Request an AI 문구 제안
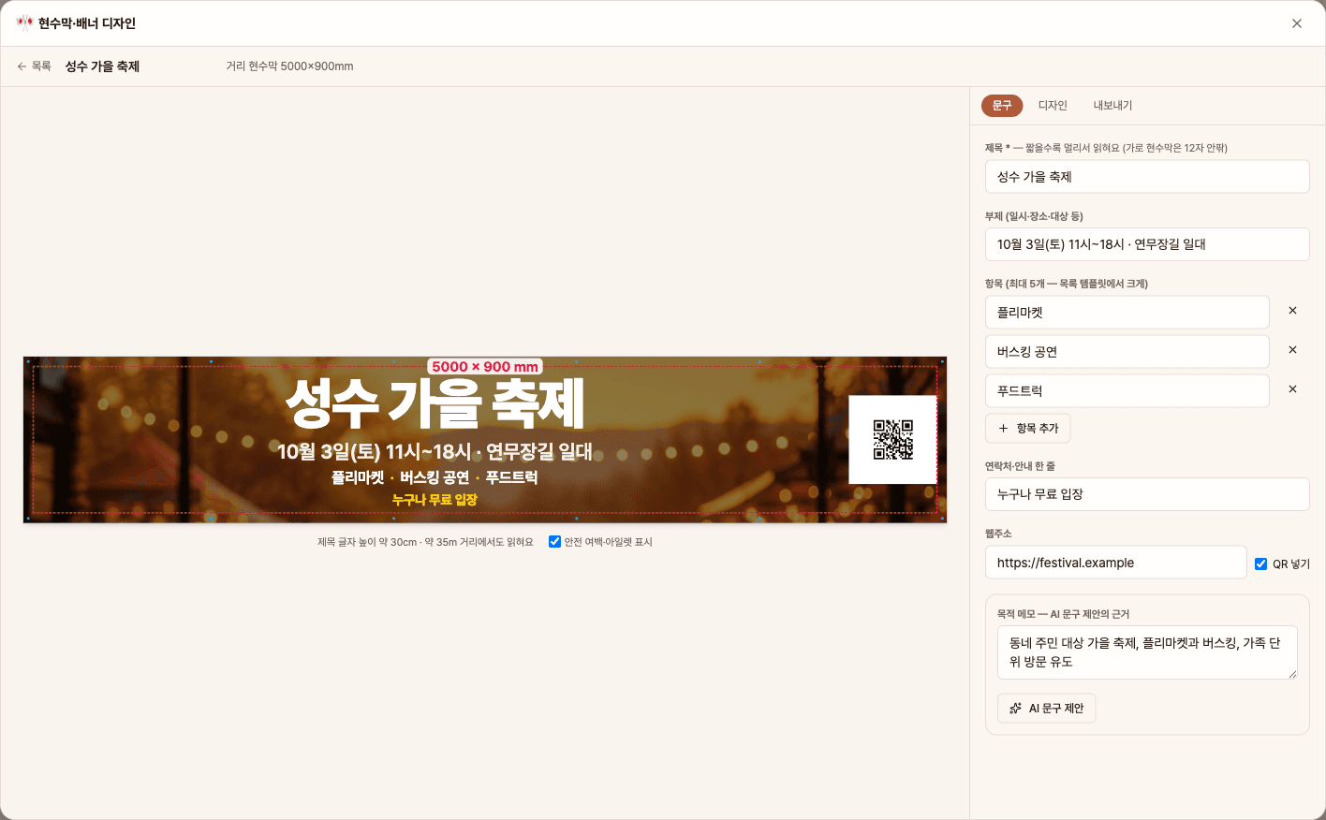The image size is (1326, 820). [1046, 709]
